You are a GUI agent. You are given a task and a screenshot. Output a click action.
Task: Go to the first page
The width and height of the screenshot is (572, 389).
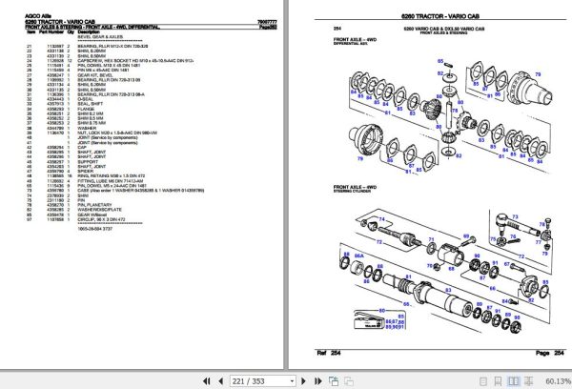point(207,381)
